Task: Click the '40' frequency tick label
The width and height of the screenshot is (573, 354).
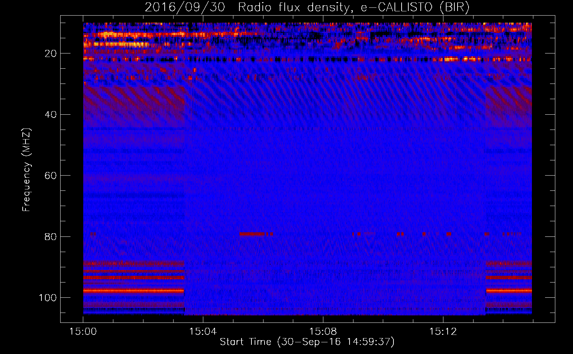Action: point(51,115)
